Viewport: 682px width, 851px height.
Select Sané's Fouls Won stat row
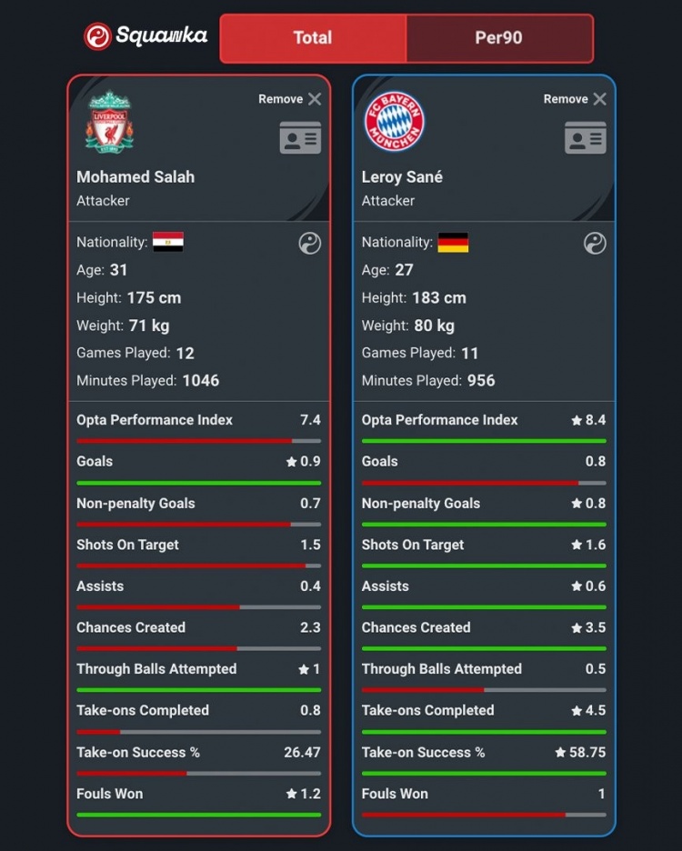(484, 795)
